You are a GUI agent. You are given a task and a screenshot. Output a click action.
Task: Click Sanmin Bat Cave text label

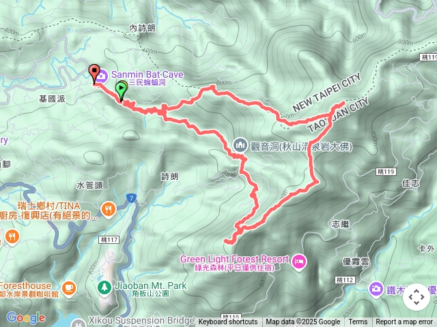pos(147,74)
